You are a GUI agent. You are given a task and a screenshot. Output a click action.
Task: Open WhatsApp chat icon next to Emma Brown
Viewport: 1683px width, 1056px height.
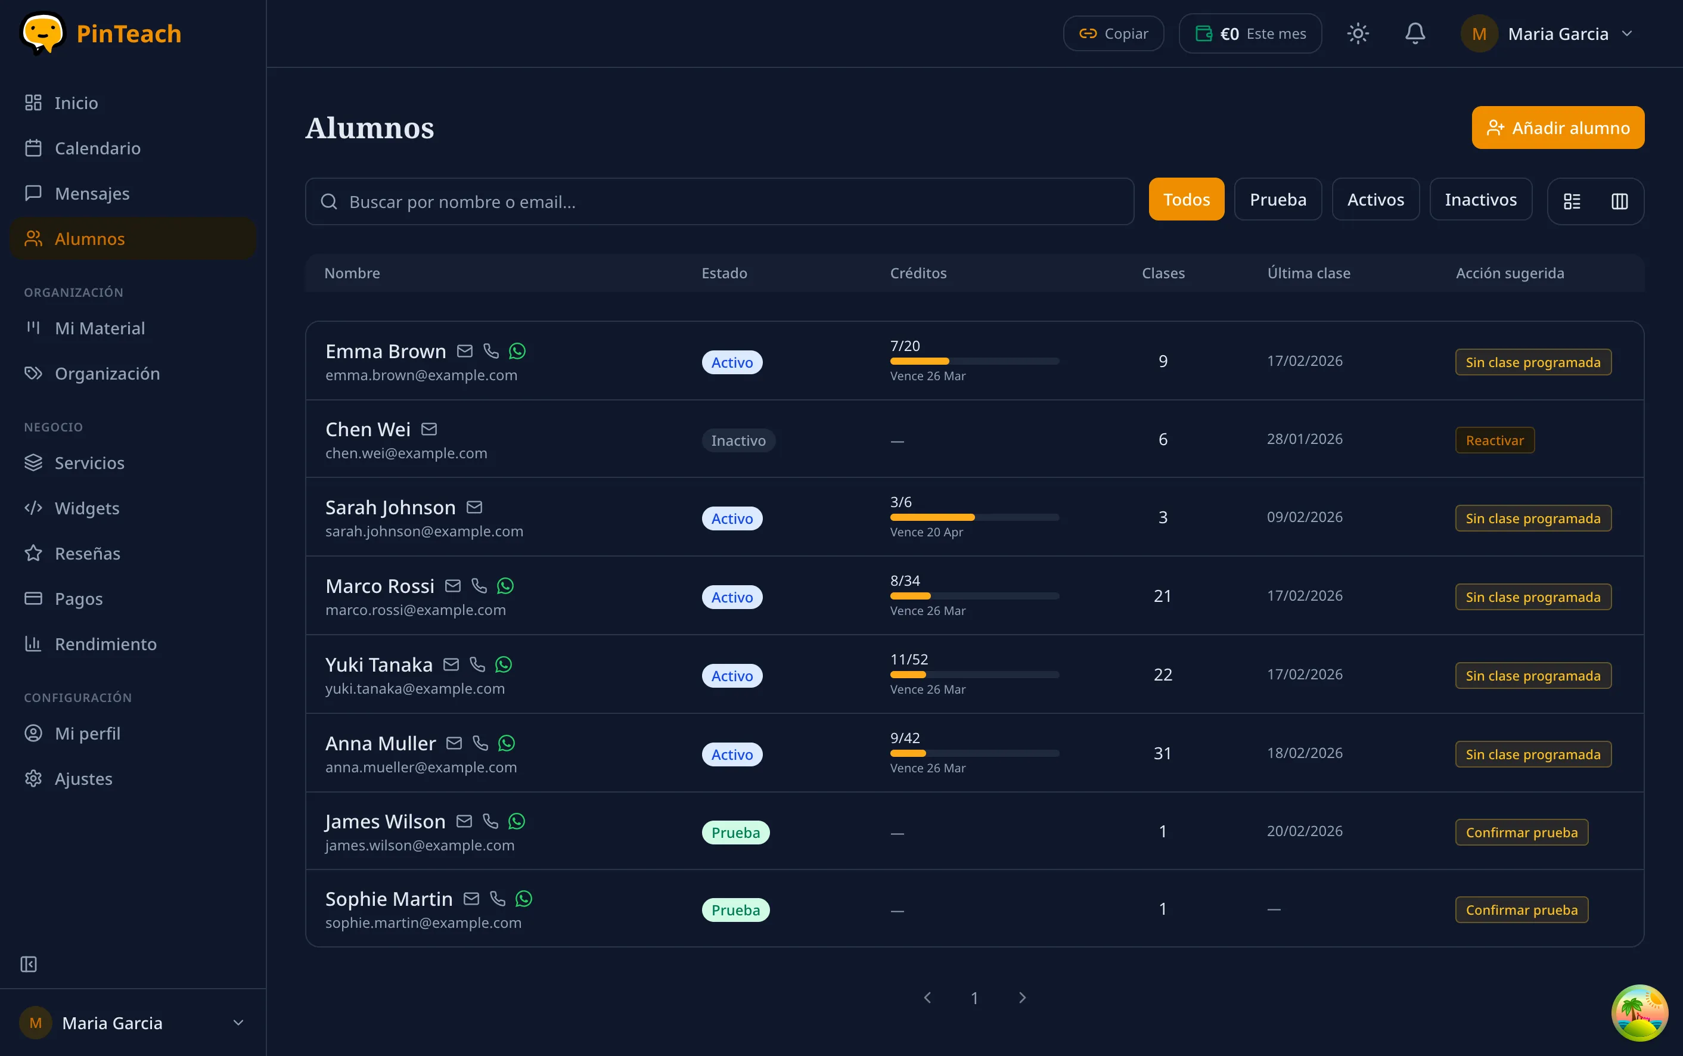(517, 350)
